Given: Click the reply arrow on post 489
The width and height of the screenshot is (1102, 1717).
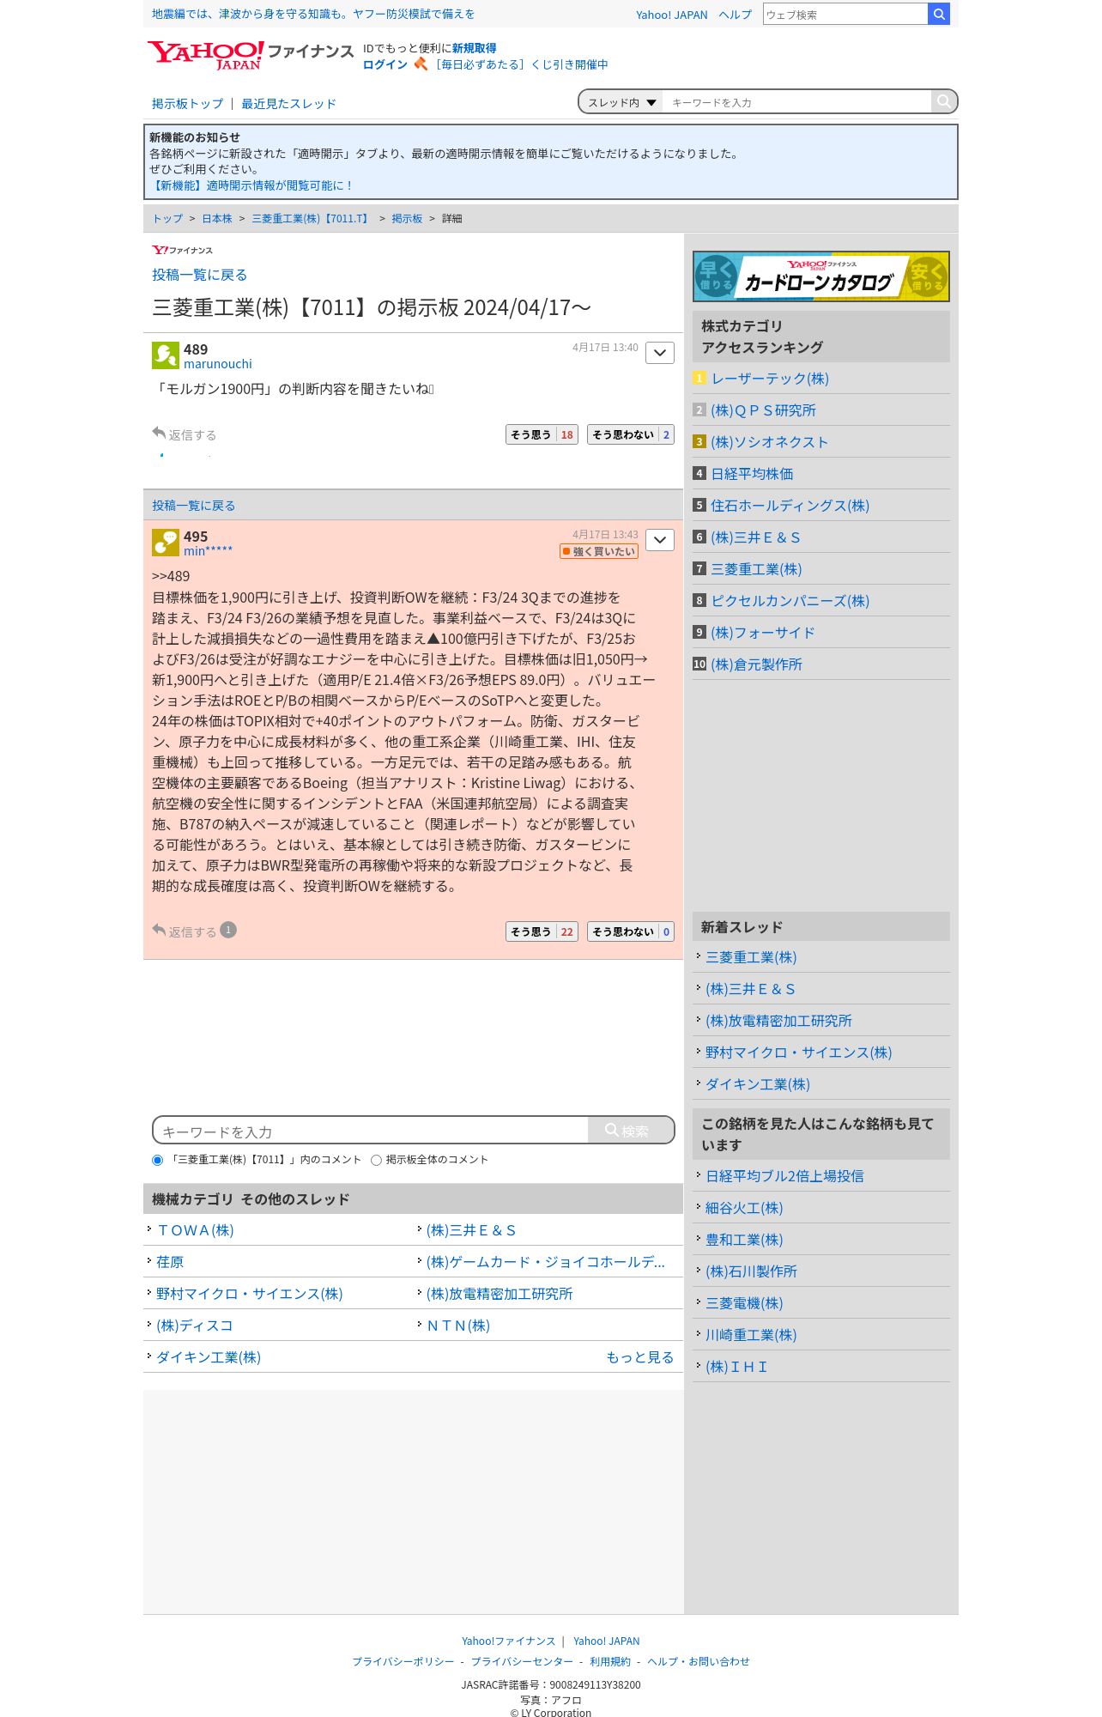Looking at the screenshot, I should tap(159, 433).
